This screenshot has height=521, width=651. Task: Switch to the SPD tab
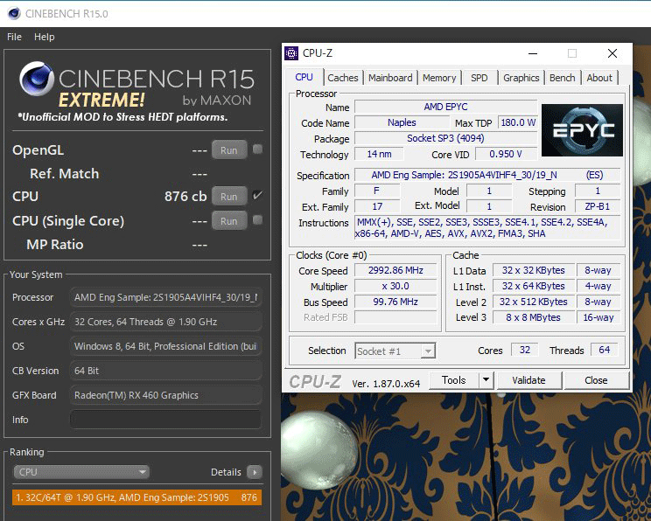[x=479, y=78]
